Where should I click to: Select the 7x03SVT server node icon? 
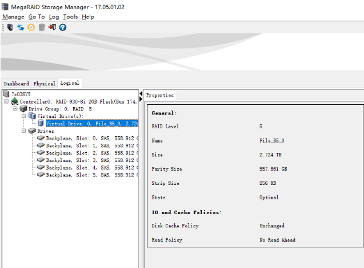pos(6,93)
